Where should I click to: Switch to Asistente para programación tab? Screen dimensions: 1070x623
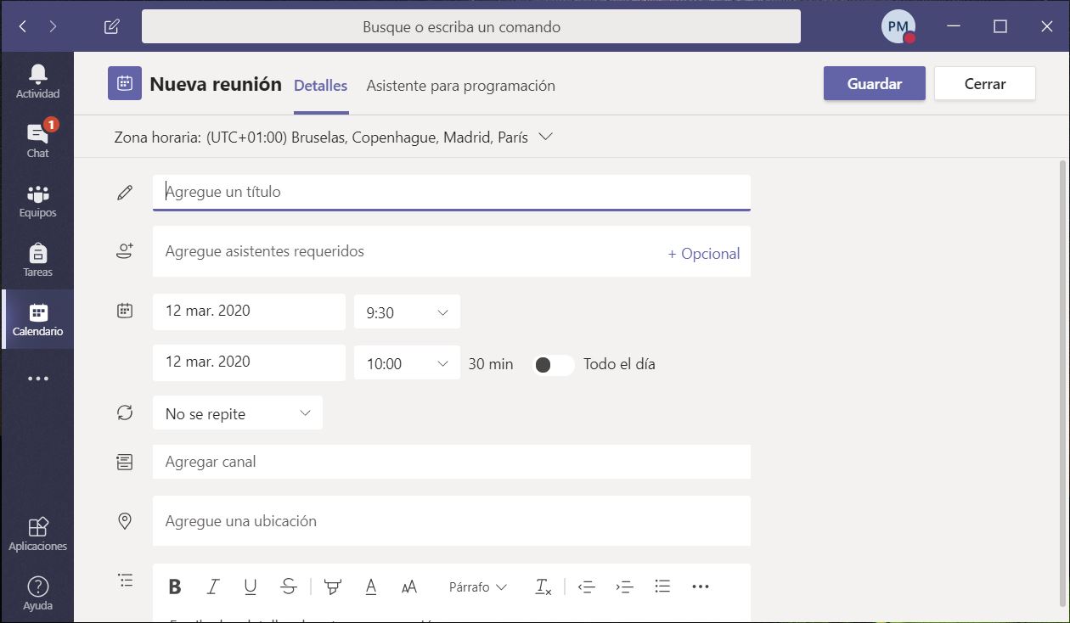460,86
